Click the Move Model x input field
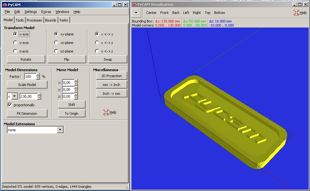The height and width of the screenshot is (191, 310). point(68,83)
